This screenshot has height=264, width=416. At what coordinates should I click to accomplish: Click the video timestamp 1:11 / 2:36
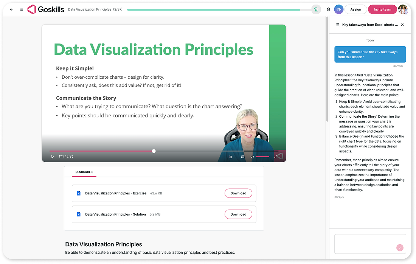[66, 157]
